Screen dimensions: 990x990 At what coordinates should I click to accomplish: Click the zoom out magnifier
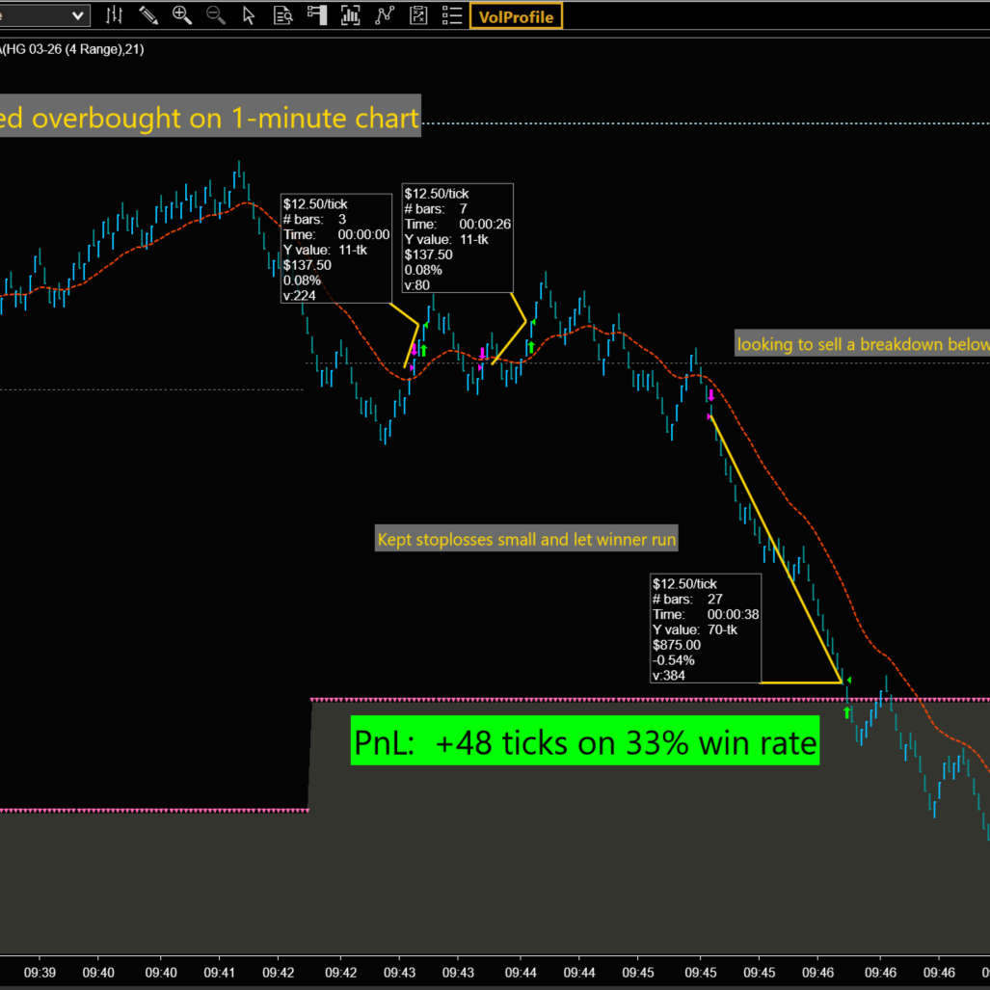tap(216, 15)
